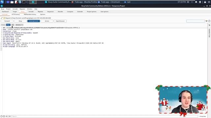Open the Action button menu
This screenshot has width=211, height=118.
47,21
